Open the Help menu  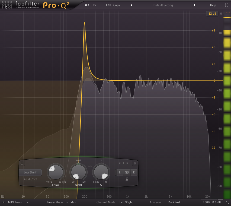click(x=213, y=5)
